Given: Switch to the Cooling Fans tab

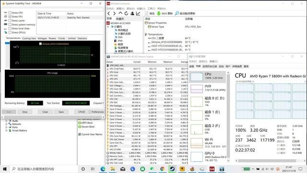Looking at the screenshot, I should [29, 38].
